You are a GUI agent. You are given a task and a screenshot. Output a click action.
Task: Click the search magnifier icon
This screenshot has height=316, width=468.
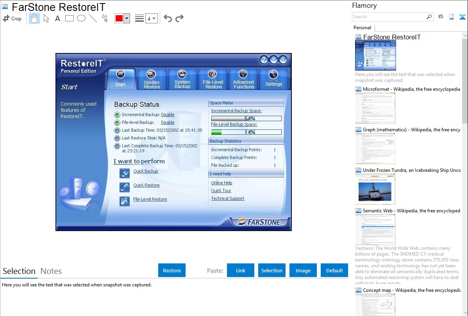[x=429, y=17]
